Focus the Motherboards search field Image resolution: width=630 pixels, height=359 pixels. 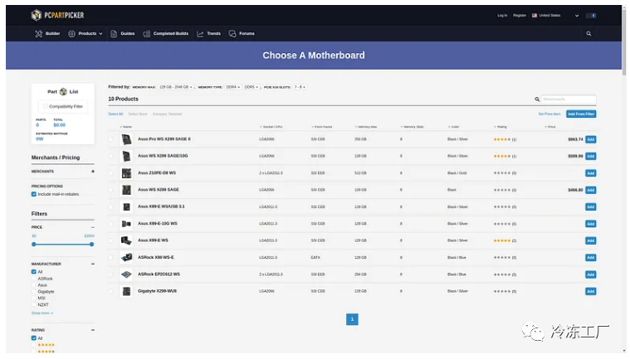tap(568, 99)
